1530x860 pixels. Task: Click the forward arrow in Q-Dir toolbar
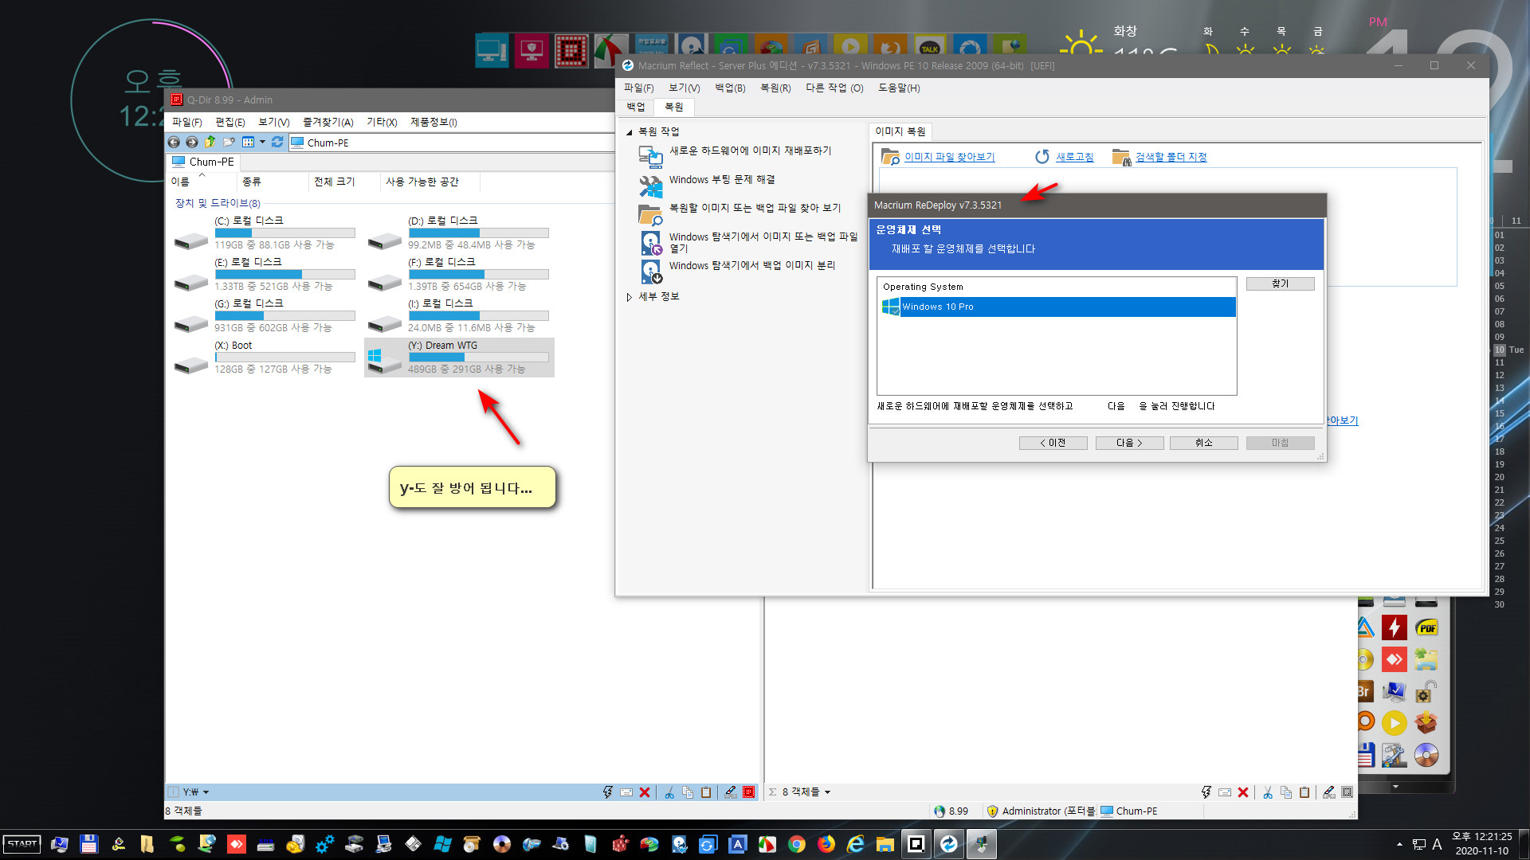192,143
